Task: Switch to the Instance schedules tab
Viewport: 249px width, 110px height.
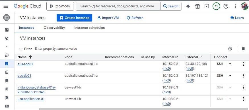Action: point(90,28)
